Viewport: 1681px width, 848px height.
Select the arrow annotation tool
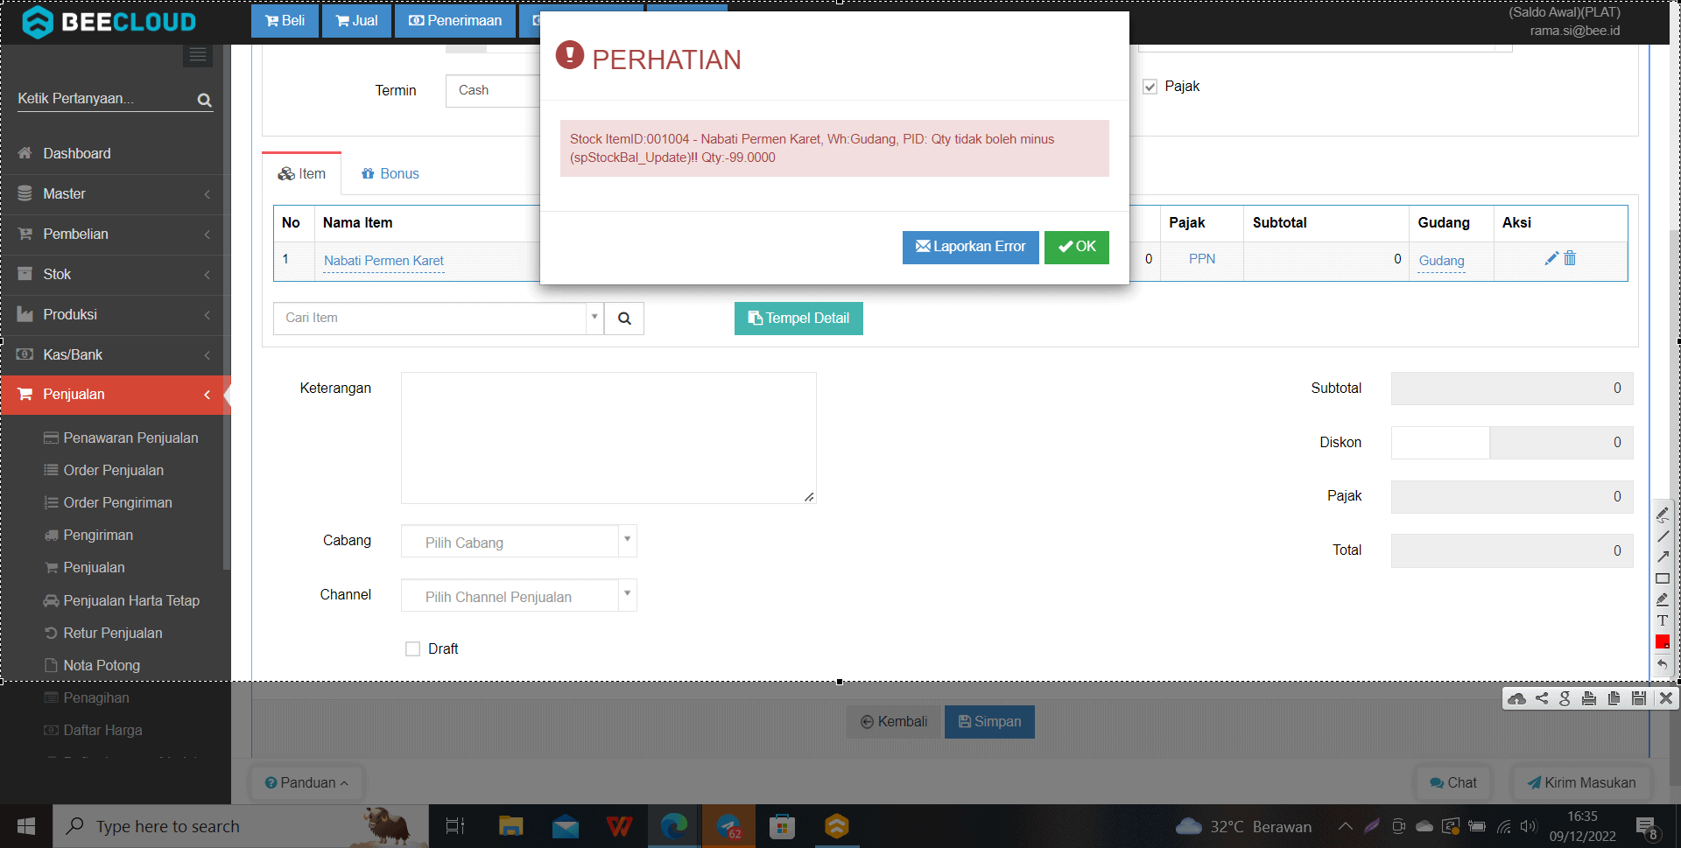tap(1663, 557)
